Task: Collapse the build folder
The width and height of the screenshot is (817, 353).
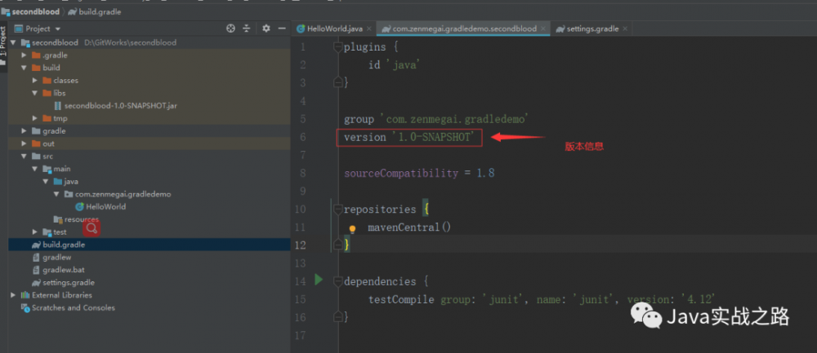Action: [24, 68]
